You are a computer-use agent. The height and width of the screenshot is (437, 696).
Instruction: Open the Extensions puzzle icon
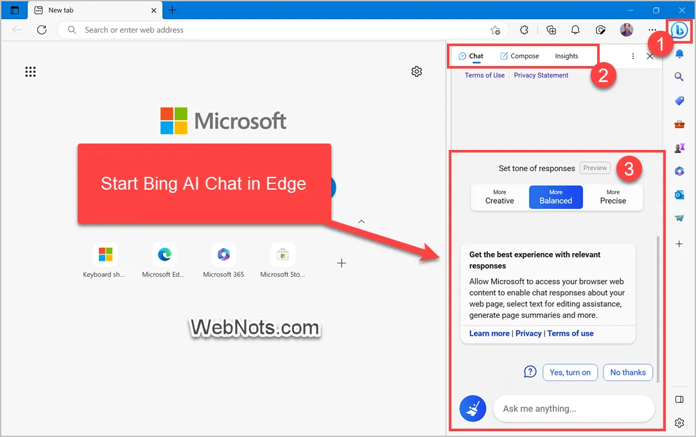click(524, 29)
